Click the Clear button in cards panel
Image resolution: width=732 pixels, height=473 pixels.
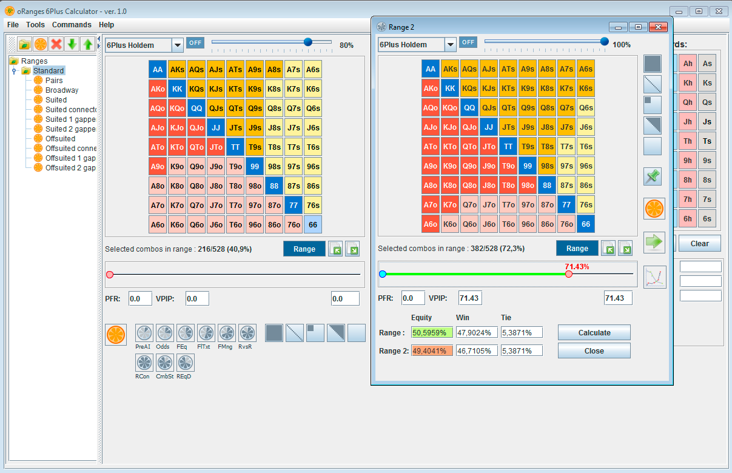point(699,243)
